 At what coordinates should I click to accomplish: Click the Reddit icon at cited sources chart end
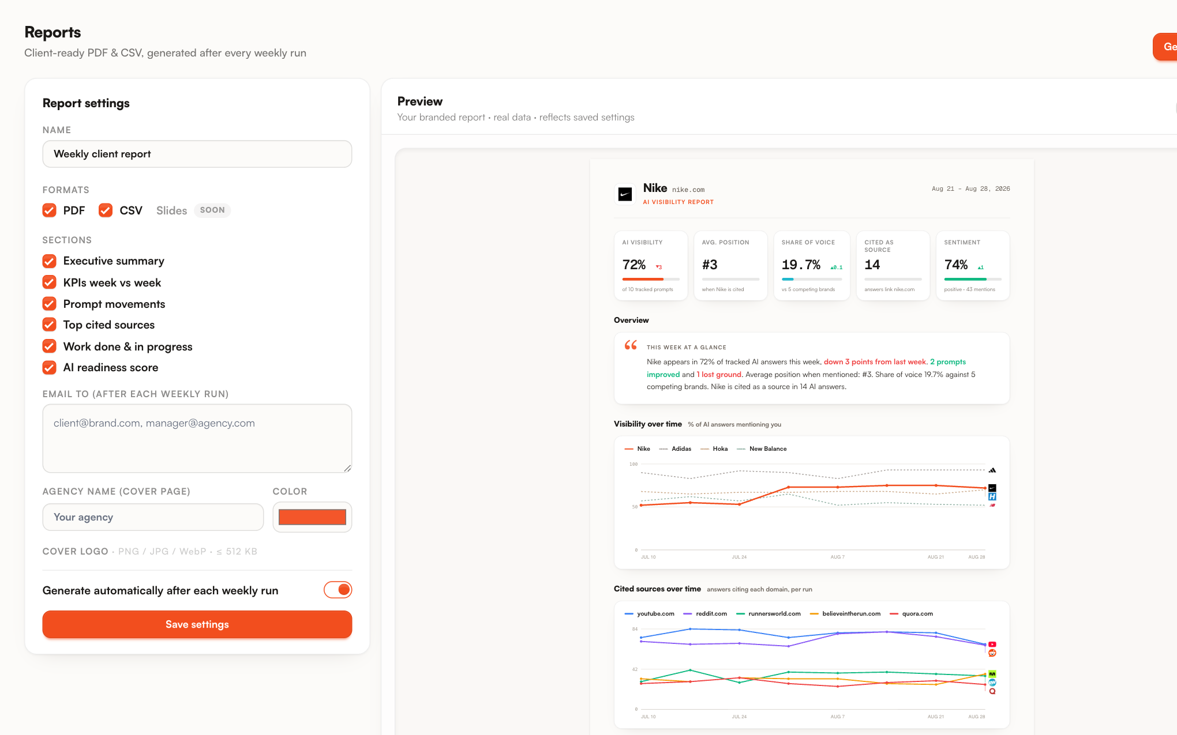pos(992,653)
